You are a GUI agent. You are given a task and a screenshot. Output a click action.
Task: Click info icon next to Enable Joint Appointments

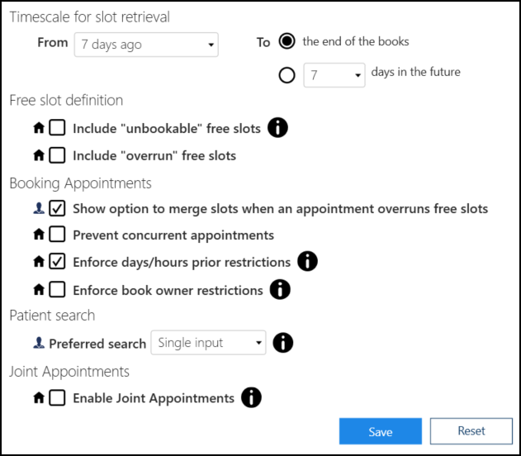tap(251, 398)
